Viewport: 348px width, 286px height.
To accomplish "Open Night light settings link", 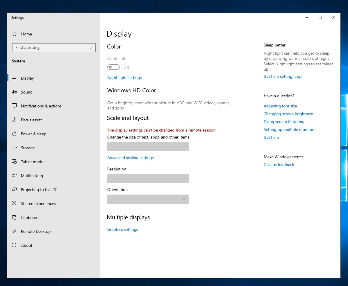I will click(x=124, y=78).
